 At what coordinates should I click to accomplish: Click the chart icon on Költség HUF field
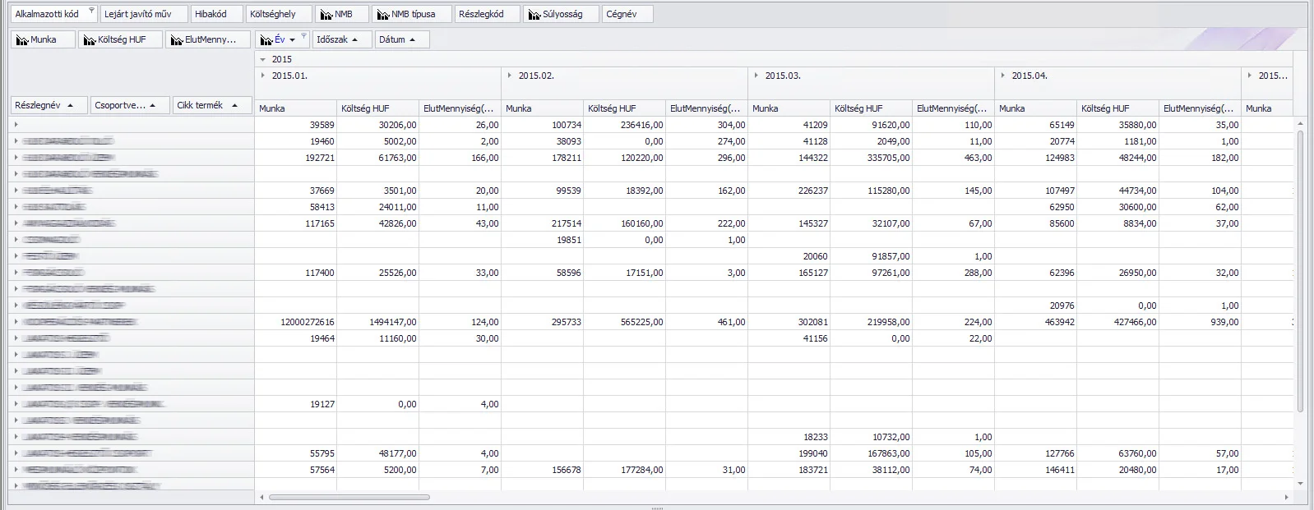[x=90, y=40]
